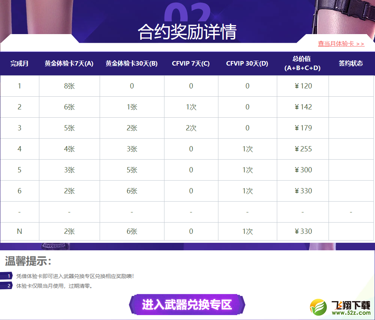
Task: Click the 温馨提示 heading
Action: coord(28,261)
